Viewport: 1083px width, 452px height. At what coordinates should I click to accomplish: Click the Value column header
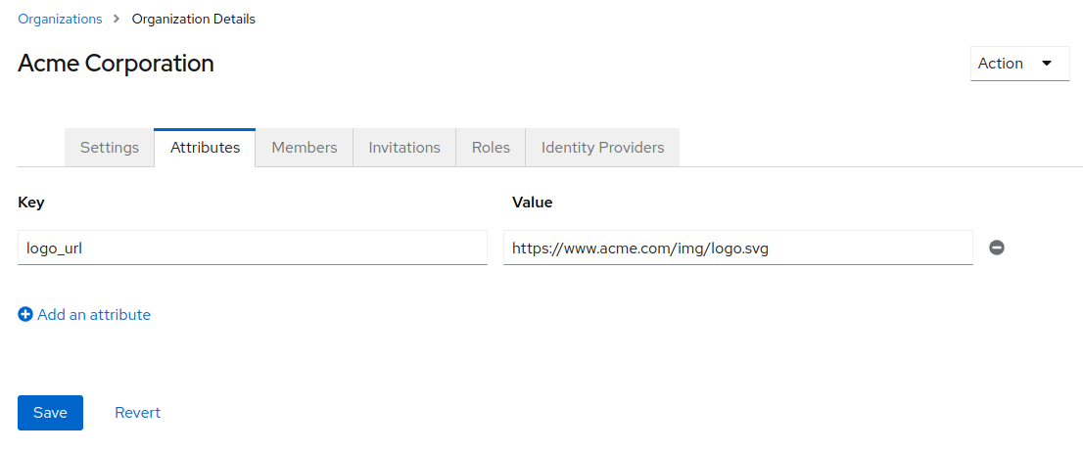coord(532,203)
